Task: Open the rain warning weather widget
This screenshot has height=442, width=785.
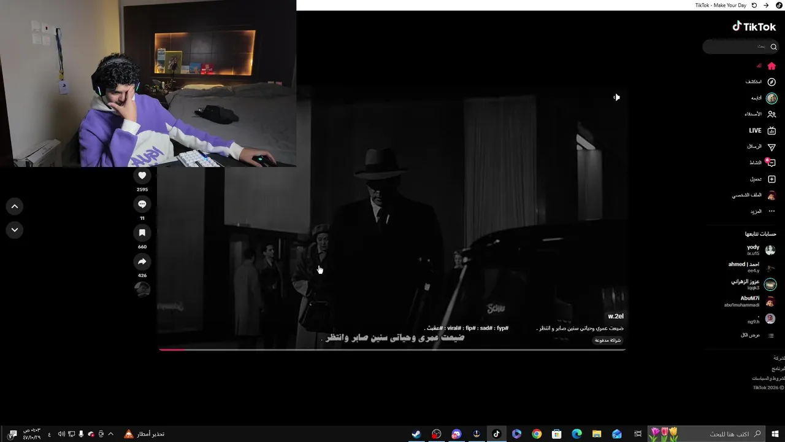Action: 144,434
